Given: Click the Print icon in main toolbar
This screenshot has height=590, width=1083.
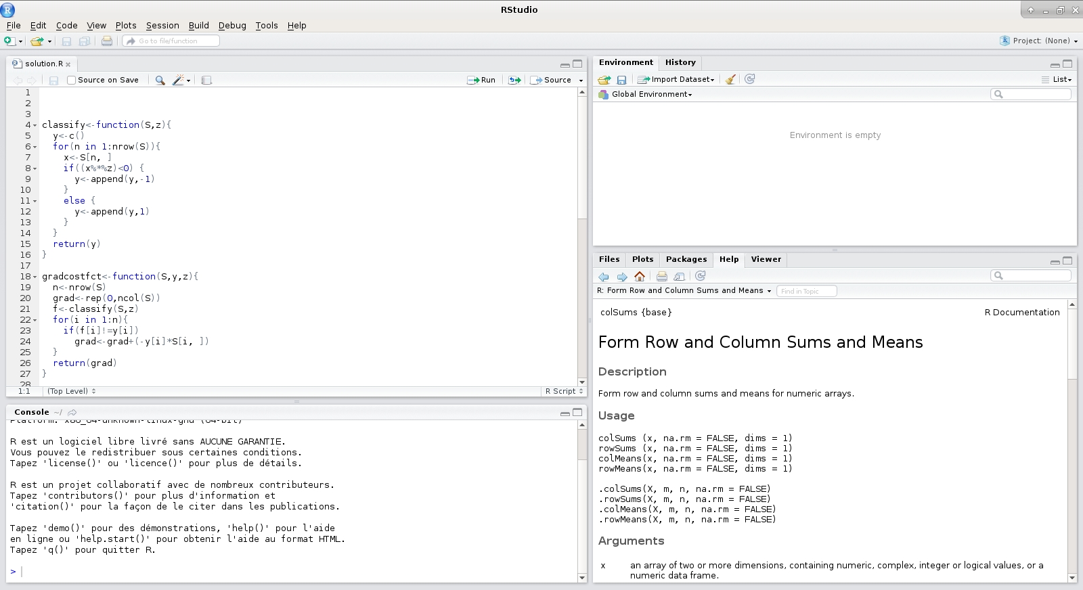Looking at the screenshot, I should [107, 41].
